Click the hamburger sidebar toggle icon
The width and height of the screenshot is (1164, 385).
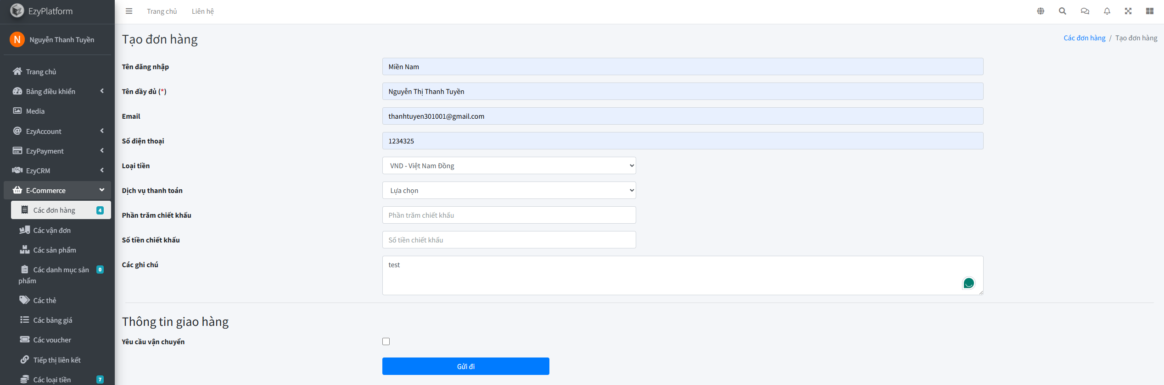[x=129, y=11]
